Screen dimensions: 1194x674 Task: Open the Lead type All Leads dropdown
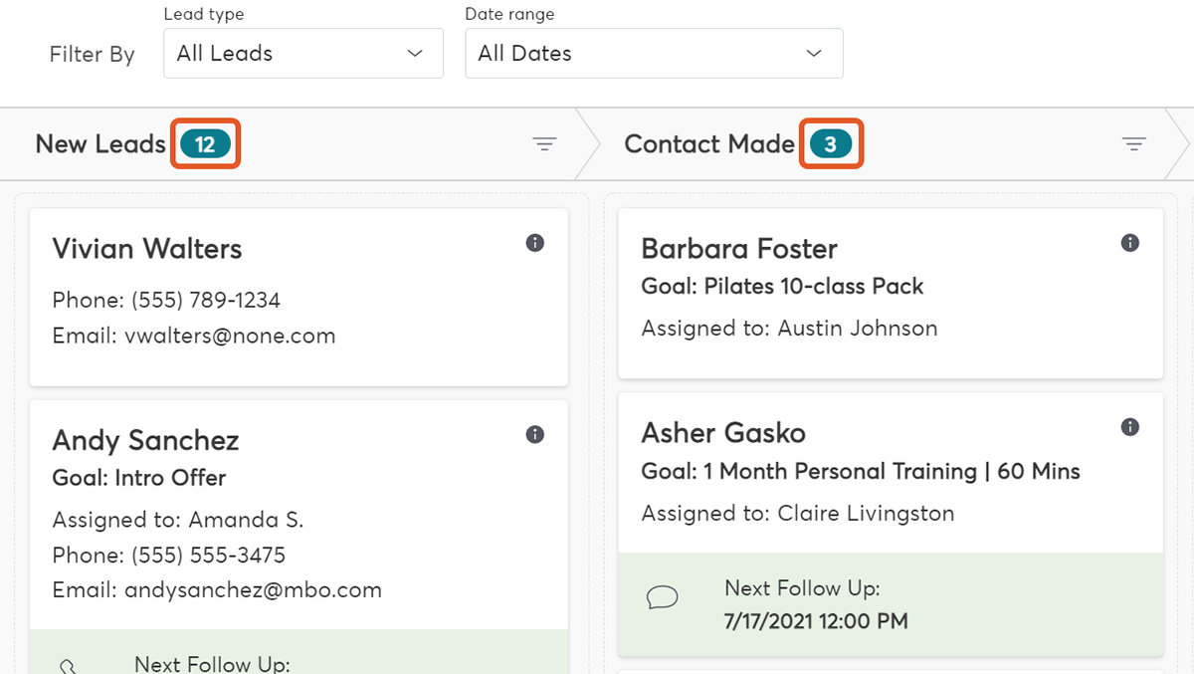click(303, 54)
